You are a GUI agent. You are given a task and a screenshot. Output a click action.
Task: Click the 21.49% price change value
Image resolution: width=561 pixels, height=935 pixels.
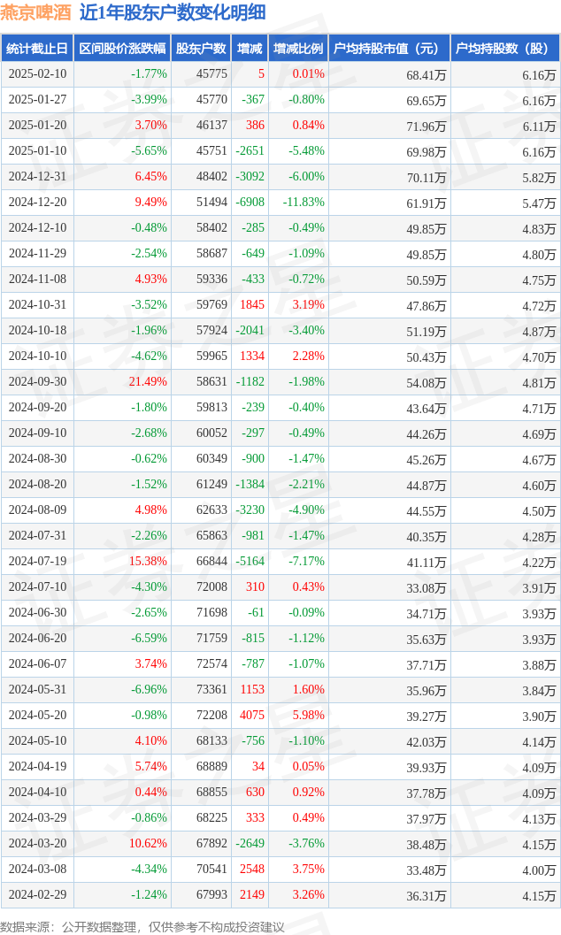pos(148,382)
